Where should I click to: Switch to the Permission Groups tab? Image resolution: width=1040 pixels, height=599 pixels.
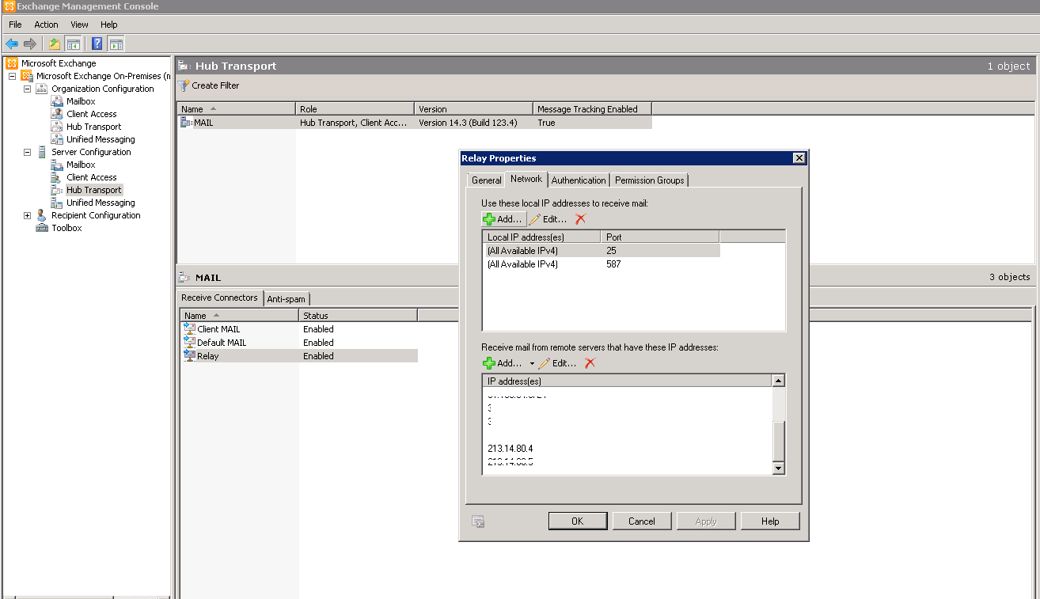[x=649, y=180]
